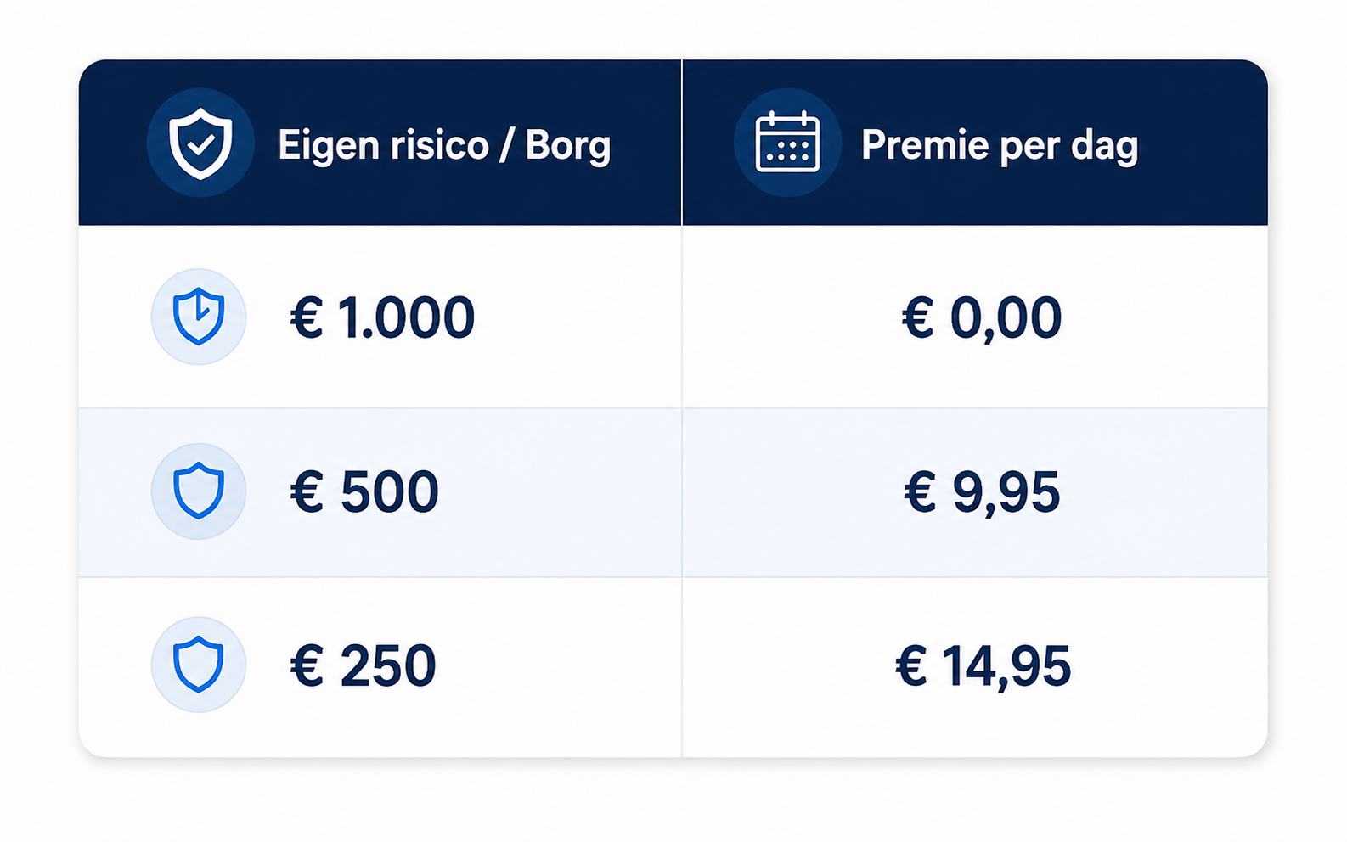This screenshot has width=1347, height=842.
Task: Choose the € 250 deductible amount
Action: [x=363, y=665]
